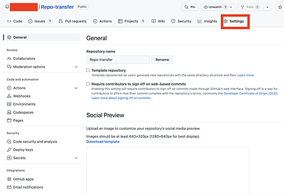Open Email notifications in sidebar
Viewport: 284px width, 195px height.
[x=28, y=187]
